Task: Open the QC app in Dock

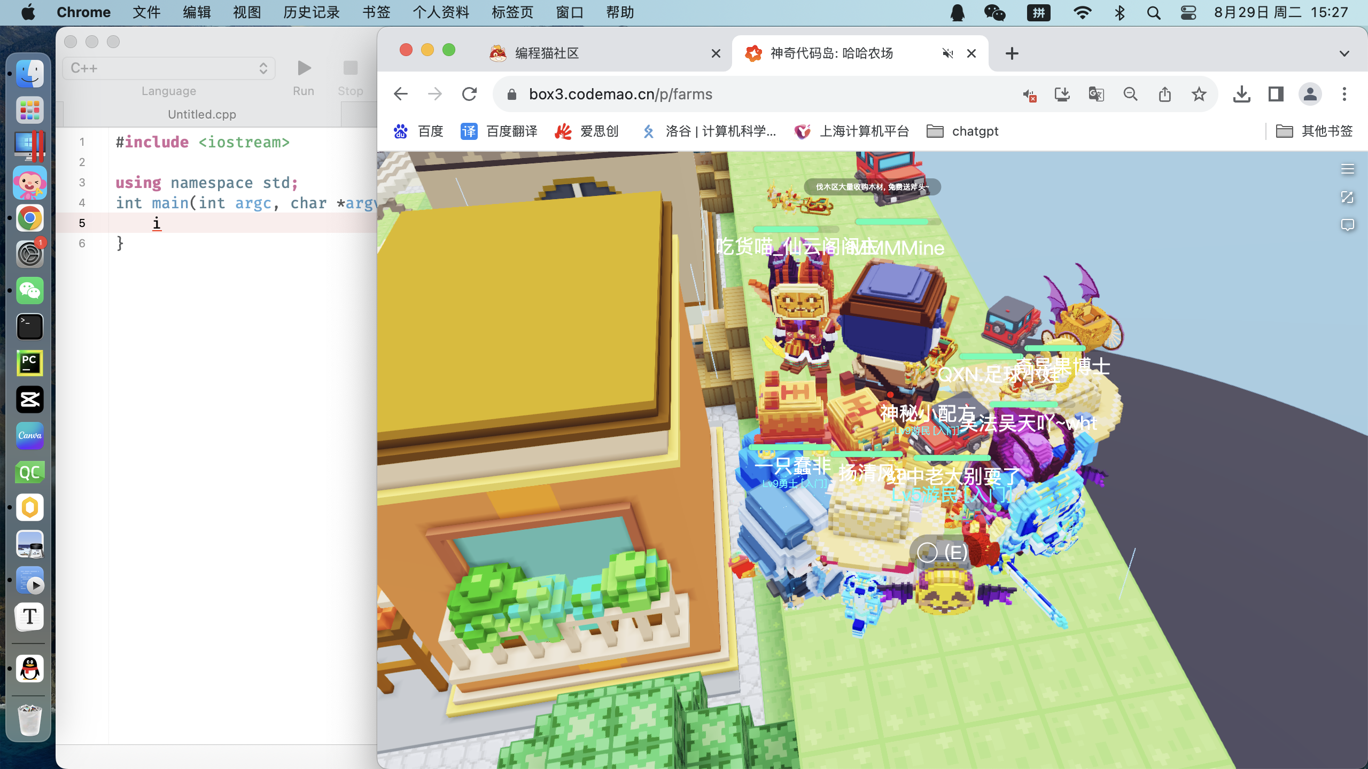Action: [x=30, y=472]
